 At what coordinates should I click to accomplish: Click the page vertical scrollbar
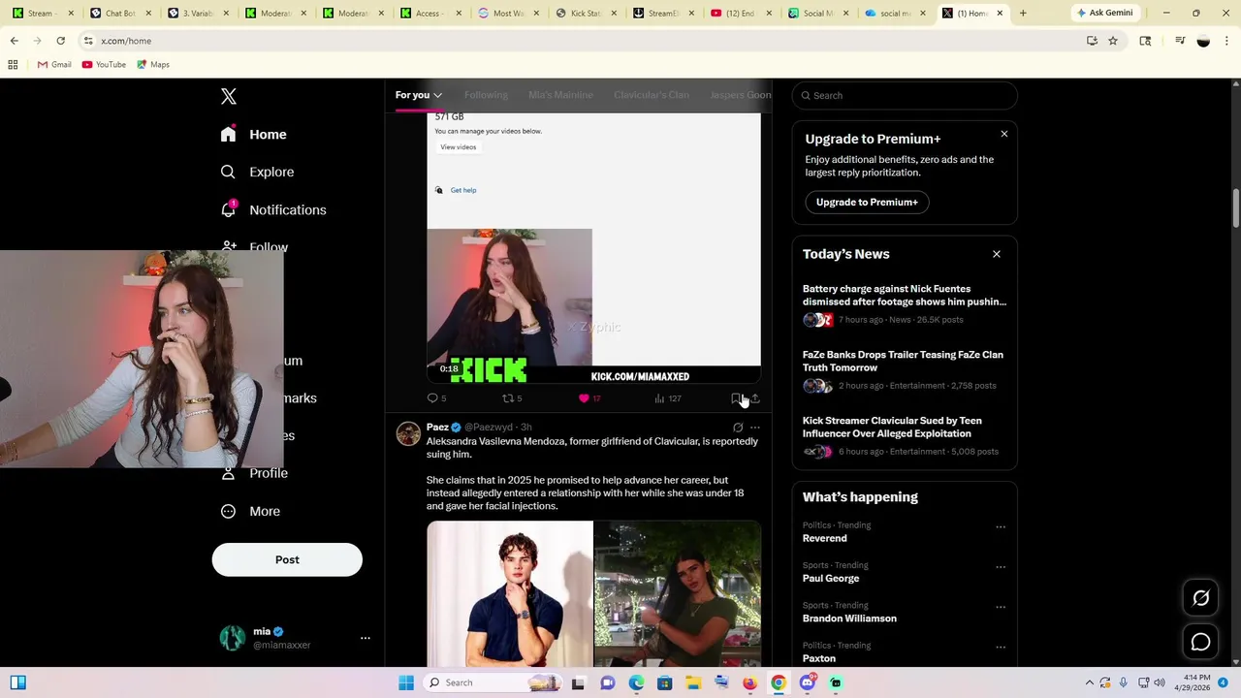(x=1236, y=209)
